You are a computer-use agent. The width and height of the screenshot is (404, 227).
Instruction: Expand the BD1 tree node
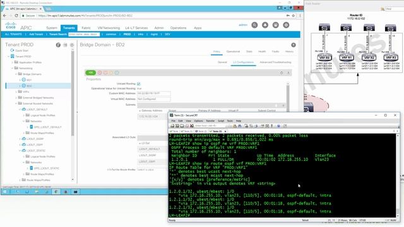pyautogui.click(x=20, y=80)
